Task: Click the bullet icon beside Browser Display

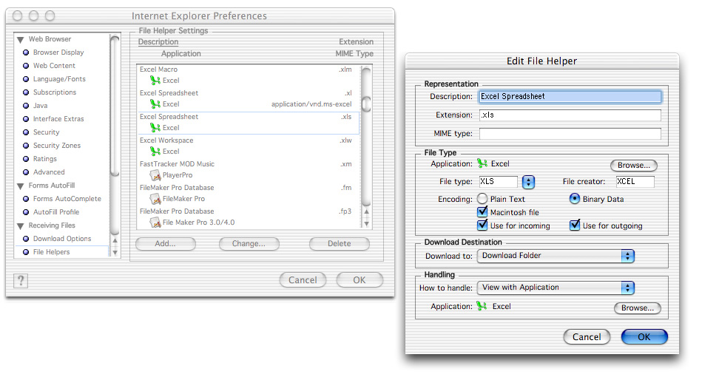Action: point(26,52)
